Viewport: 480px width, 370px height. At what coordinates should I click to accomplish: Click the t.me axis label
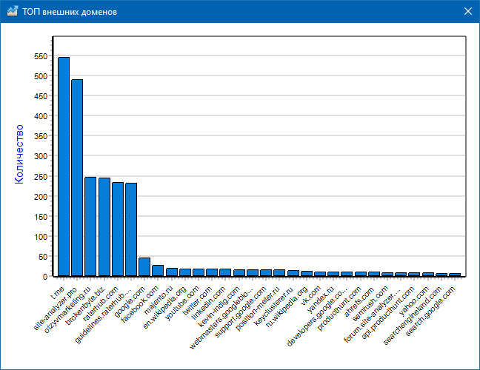57,292
